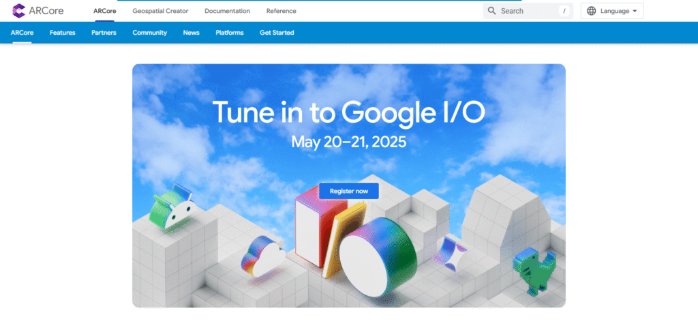Focus the Search input field
The height and width of the screenshot is (330, 698).
[528, 11]
